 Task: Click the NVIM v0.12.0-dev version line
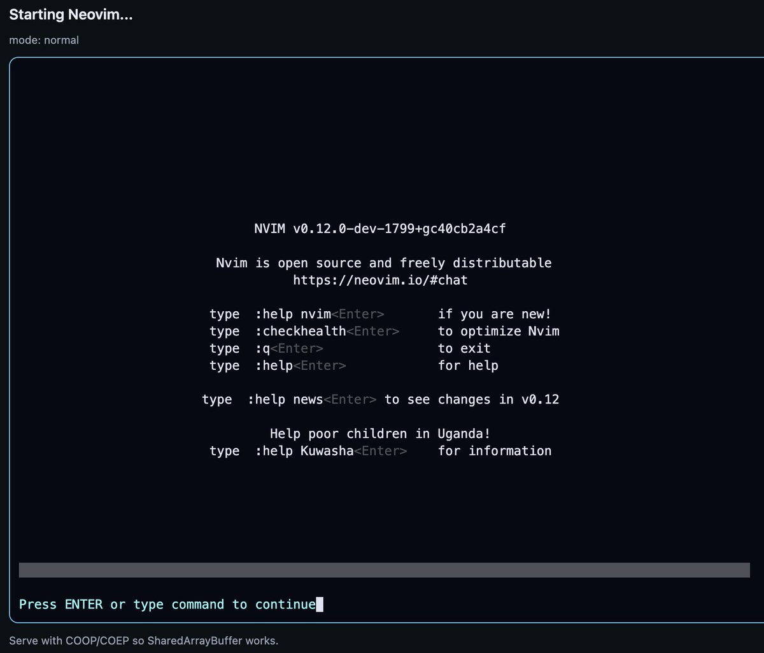[x=380, y=228]
